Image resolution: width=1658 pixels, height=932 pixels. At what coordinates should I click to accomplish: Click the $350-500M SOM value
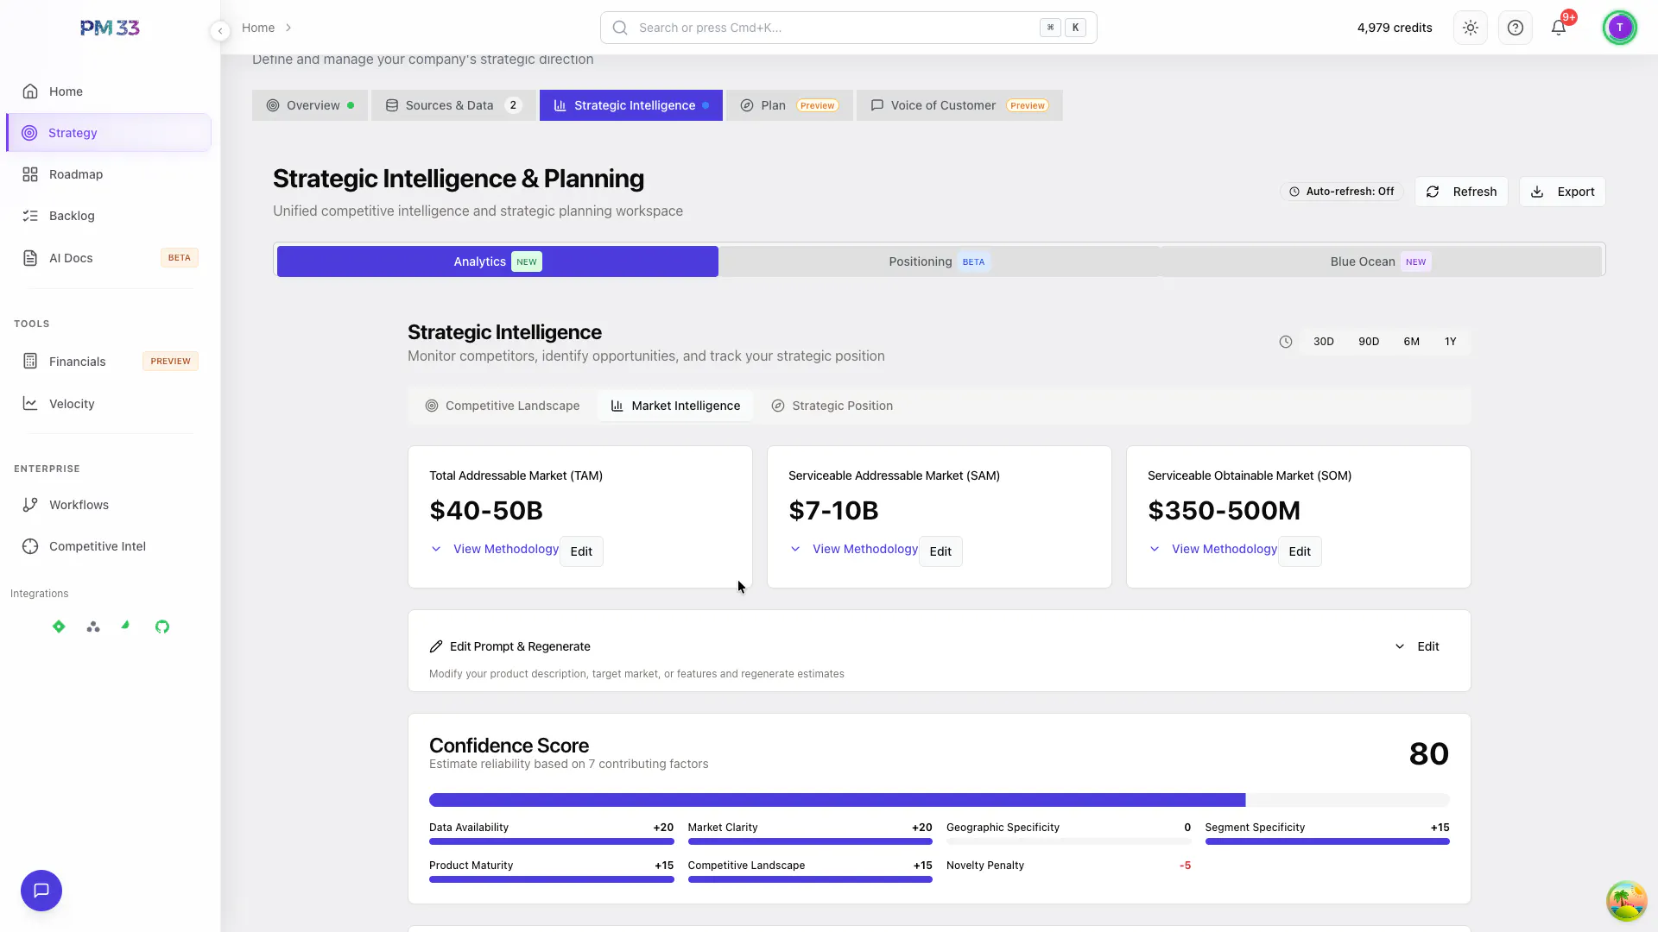[x=1224, y=510]
